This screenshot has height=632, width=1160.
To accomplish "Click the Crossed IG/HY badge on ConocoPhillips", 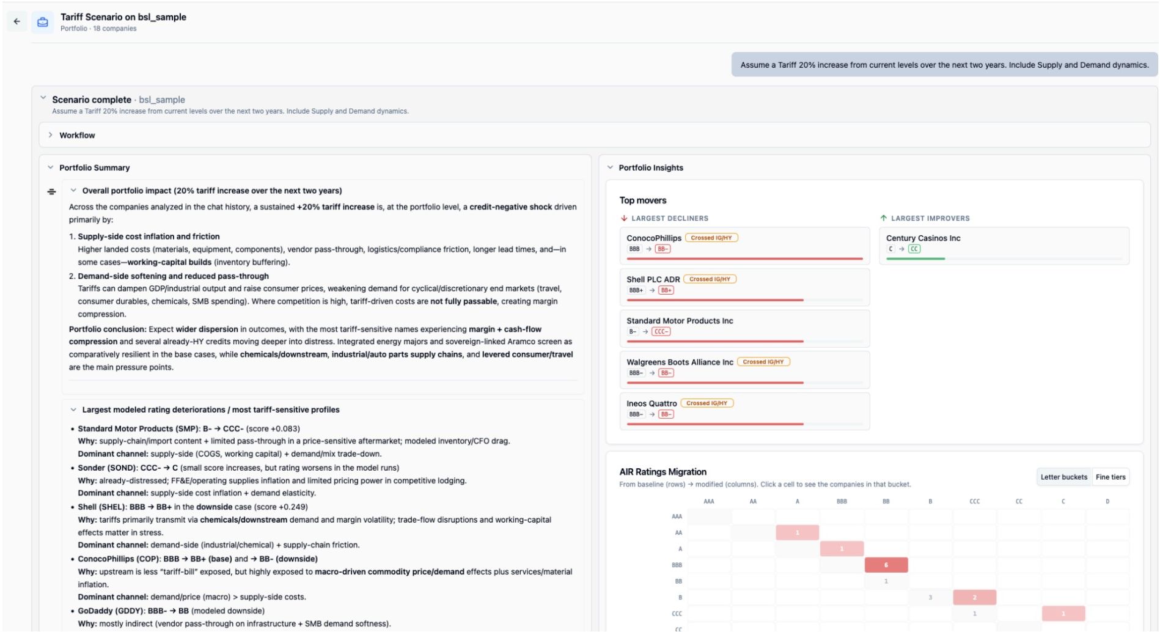I will point(711,238).
